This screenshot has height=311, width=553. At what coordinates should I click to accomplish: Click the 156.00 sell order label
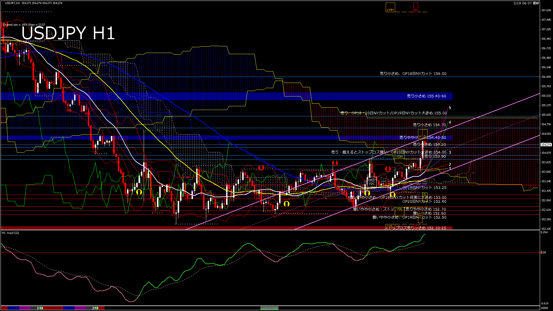click(413, 74)
